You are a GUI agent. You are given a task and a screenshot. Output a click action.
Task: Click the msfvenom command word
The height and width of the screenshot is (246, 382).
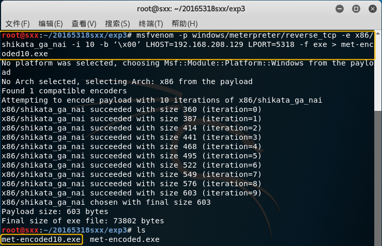(x=155, y=35)
